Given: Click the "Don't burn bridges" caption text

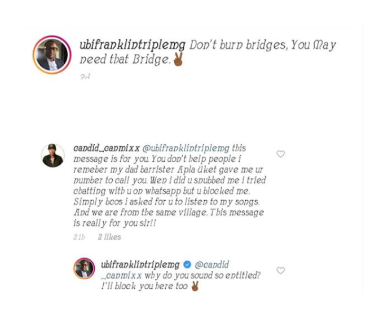Looking at the screenshot, I should pos(262,45).
